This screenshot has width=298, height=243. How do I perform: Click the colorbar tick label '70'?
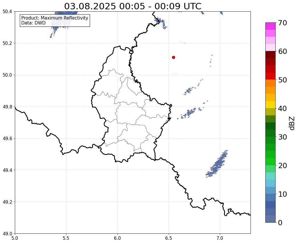pyautogui.click(x=283, y=23)
